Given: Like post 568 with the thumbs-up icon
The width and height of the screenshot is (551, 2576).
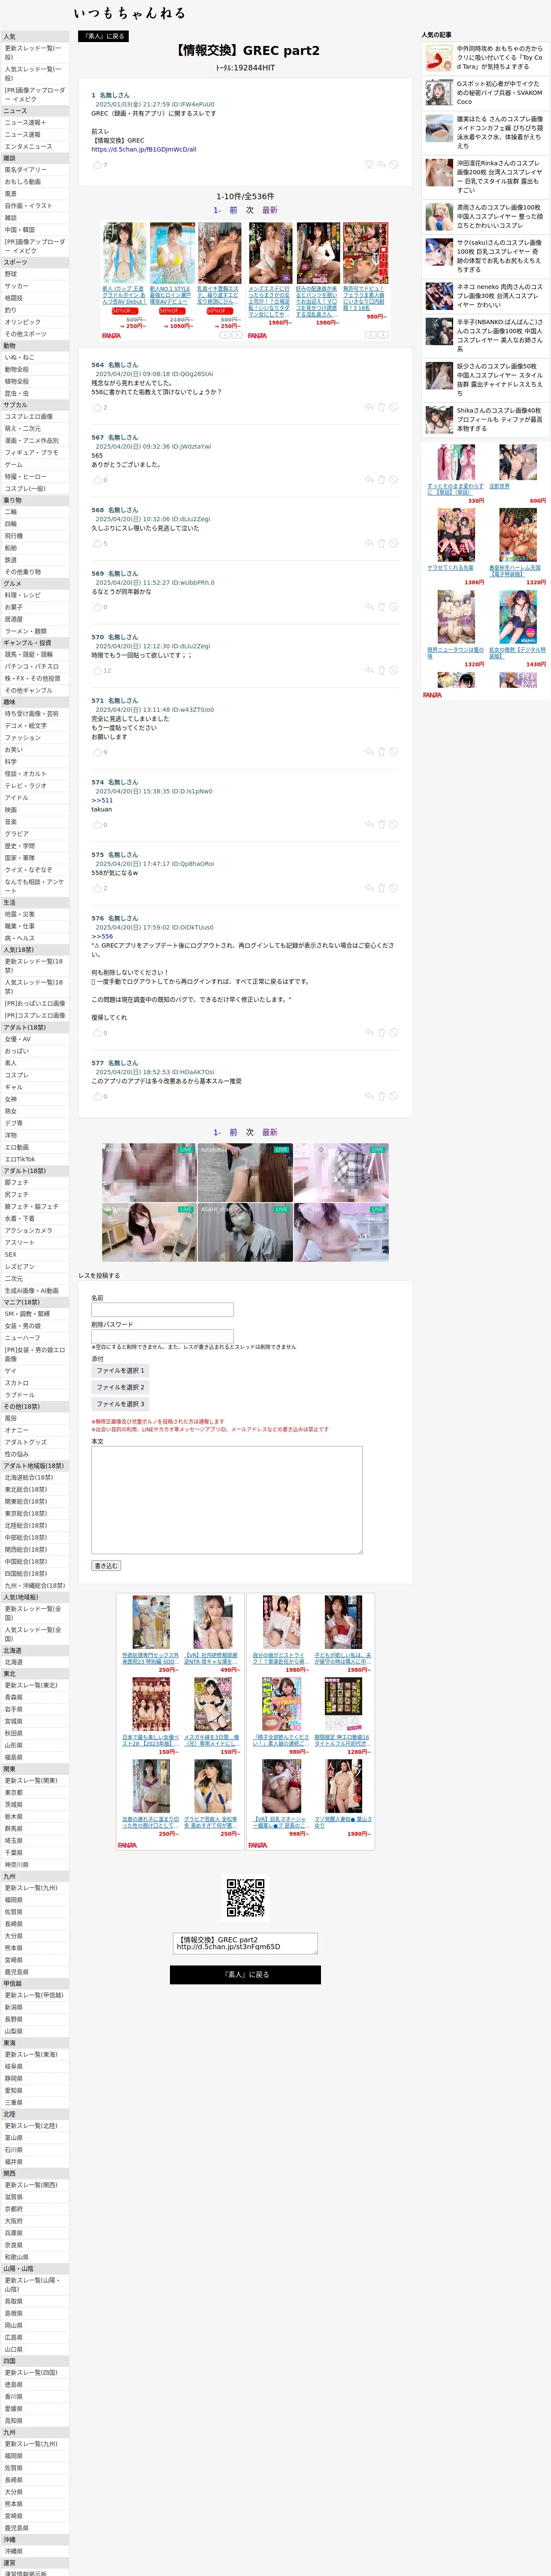Looking at the screenshot, I should point(97,543).
